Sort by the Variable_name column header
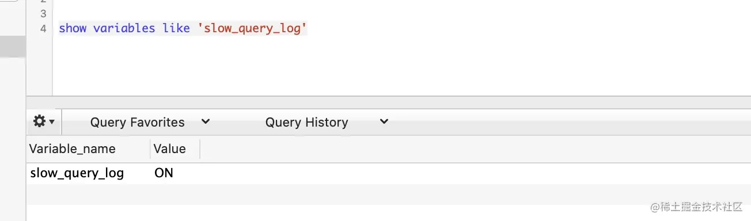Image resolution: width=751 pixels, height=221 pixels. point(88,149)
